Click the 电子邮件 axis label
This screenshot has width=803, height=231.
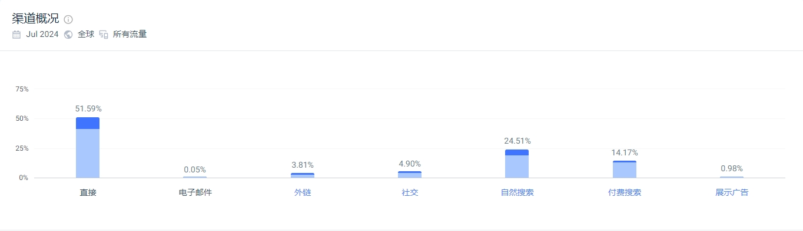pyautogui.click(x=195, y=192)
